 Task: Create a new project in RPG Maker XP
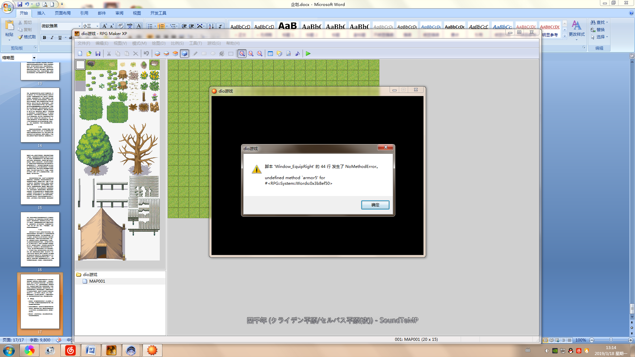click(x=80, y=54)
